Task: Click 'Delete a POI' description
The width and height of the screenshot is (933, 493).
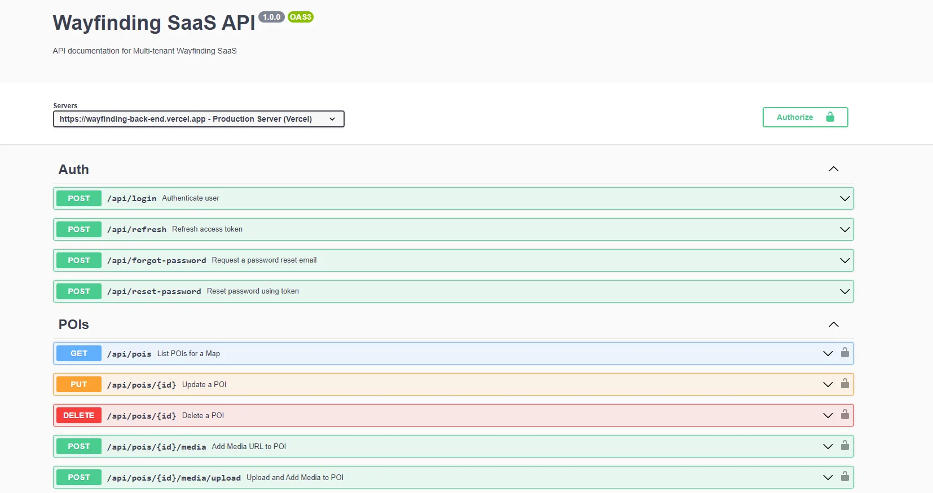Action: pos(203,415)
